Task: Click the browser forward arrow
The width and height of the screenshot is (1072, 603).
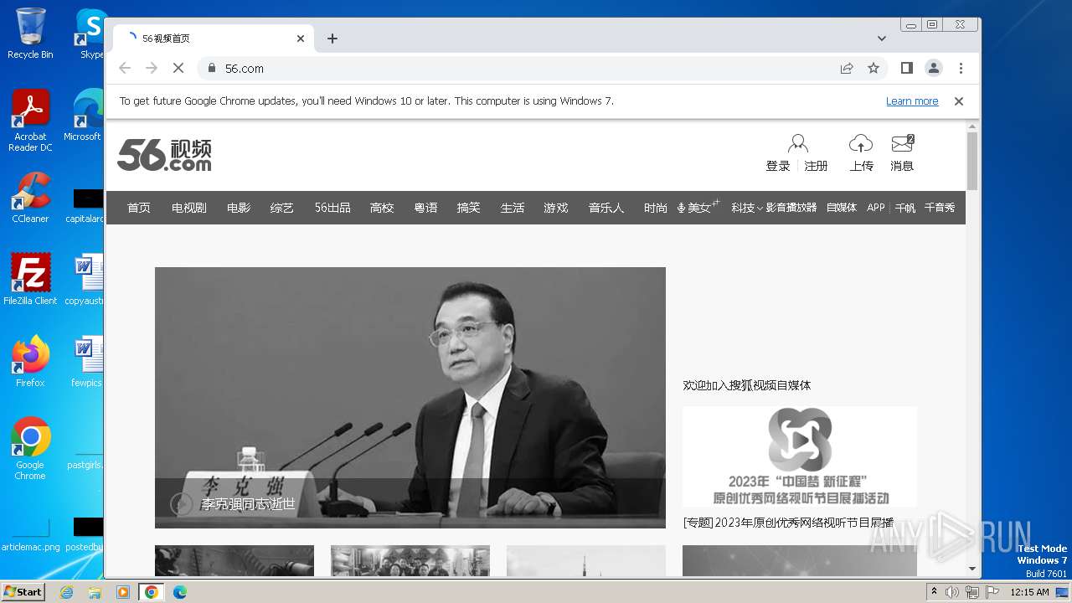Action: pyautogui.click(x=152, y=68)
